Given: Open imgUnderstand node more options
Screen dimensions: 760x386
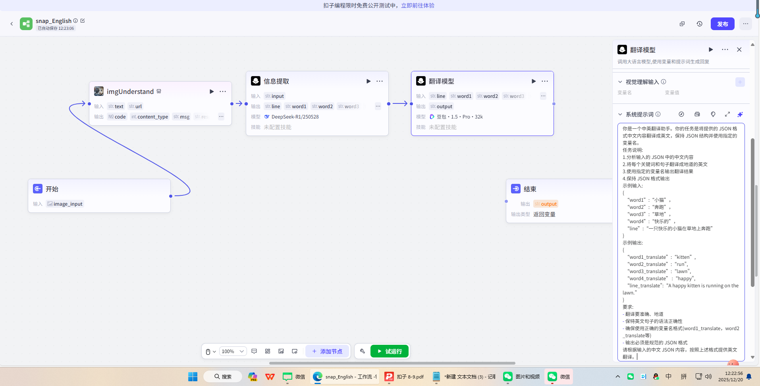Looking at the screenshot, I should (223, 92).
